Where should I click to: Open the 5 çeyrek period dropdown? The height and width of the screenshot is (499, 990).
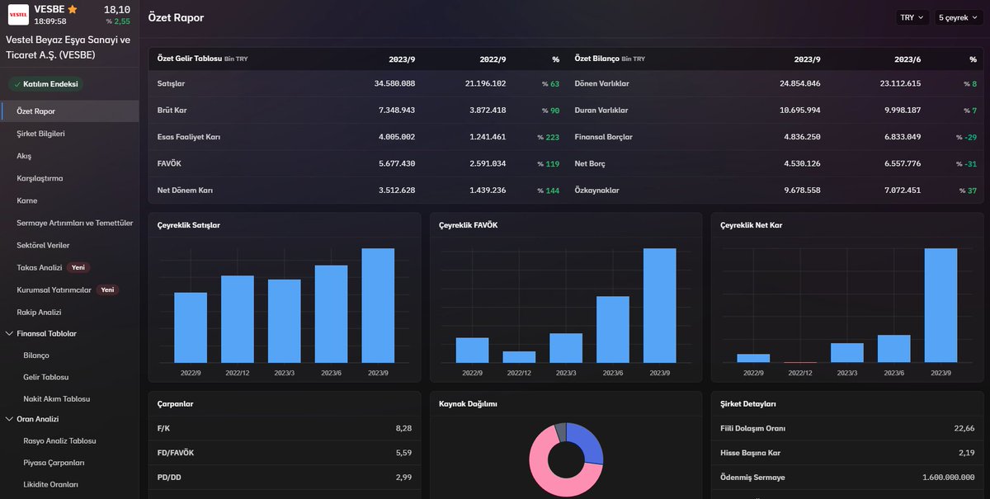point(959,17)
